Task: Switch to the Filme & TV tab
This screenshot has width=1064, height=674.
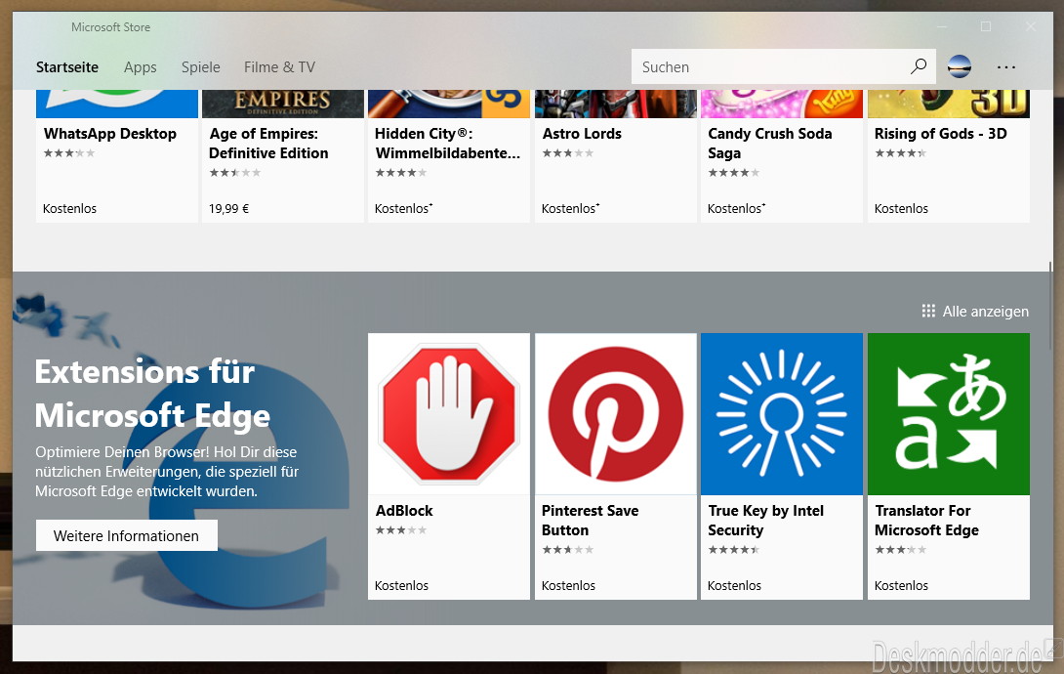Action: [x=279, y=67]
